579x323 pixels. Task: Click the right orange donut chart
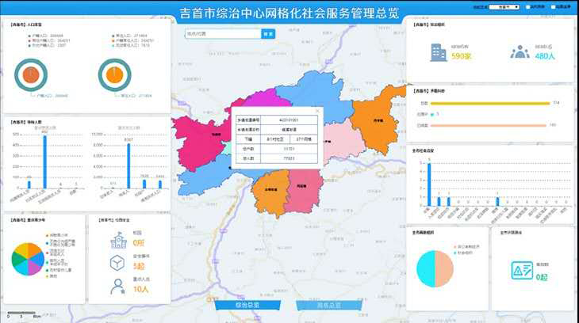[x=114, y=74]
